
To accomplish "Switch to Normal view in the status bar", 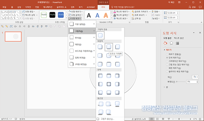I will 152,119.
